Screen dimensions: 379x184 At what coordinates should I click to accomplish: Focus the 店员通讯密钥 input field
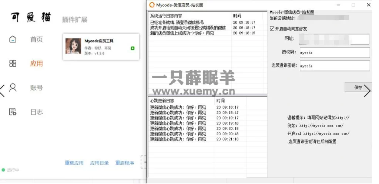point(335,66)
